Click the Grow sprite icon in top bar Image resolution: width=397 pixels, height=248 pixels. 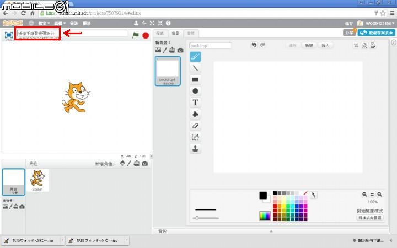pyautogui.click(x=152, y=23)
